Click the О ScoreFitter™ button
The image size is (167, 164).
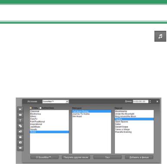[45, 157]
